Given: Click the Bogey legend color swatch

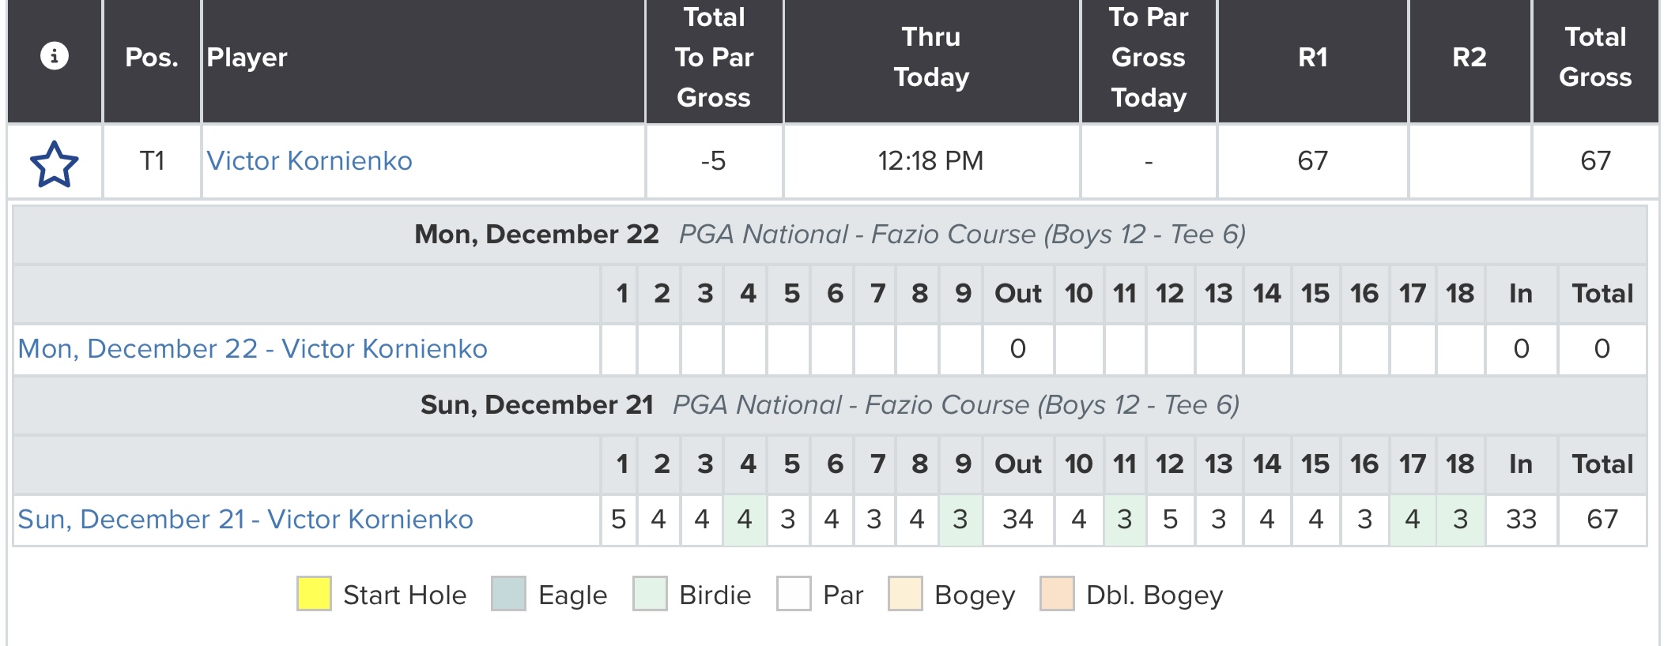Looking at the screenshot, I should coord(905,594).
